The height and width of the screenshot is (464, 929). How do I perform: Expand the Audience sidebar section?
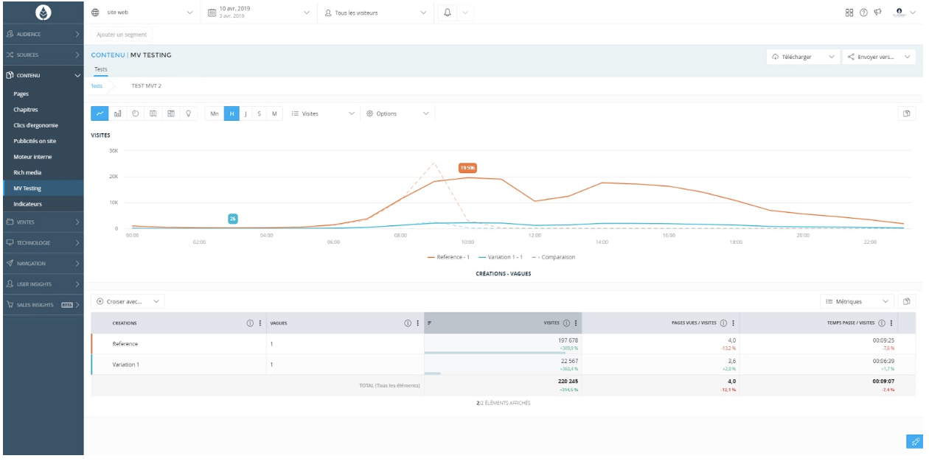pos(41,34)
